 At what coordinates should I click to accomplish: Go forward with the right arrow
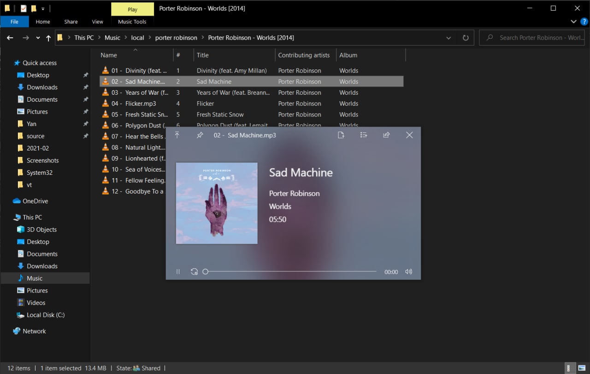(26, 38)
